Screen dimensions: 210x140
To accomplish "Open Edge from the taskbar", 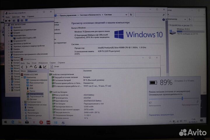I will point(13,122).
